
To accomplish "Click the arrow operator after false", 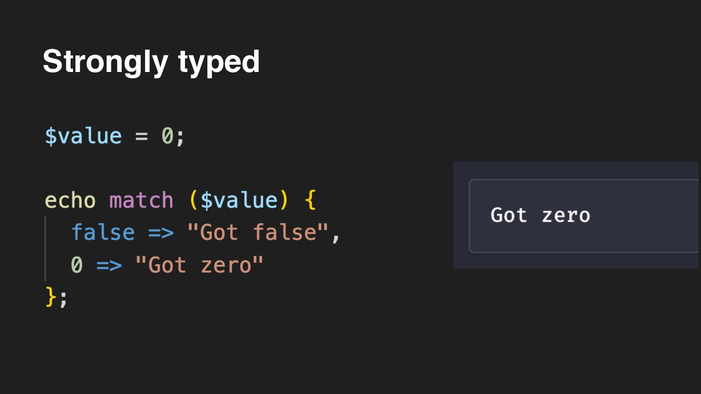I will pyautogui.click(x=161, y=233).
